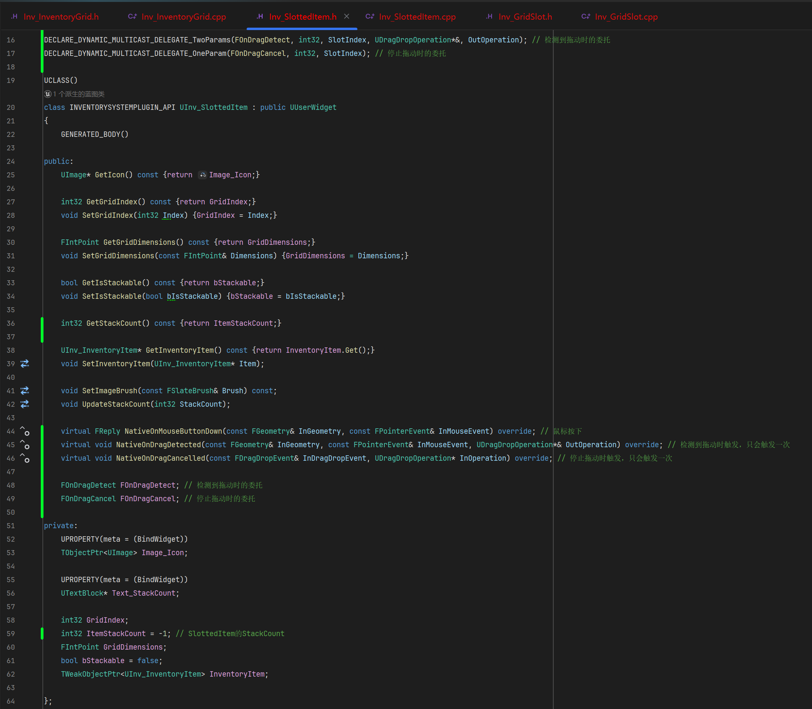Click overrides gutter icon for NativeOnMouseButtonDown
This screenshot has width=812, height=709.
click(x=25, y=431)
